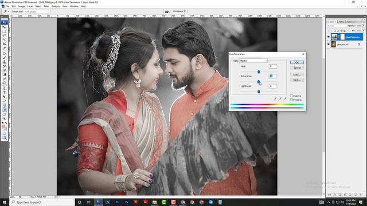Click the Hue slider handle
The width and height of the screenshot is (367, 206).
click(x=259, y=72)
